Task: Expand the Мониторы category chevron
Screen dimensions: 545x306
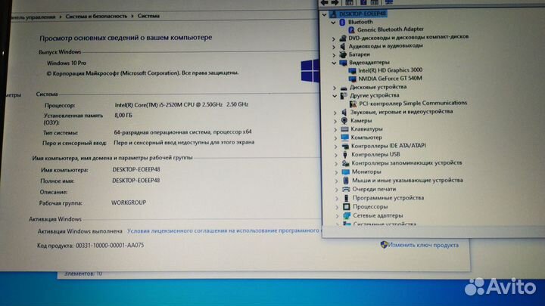Action: pyautogui.click(x=336, y=172)
